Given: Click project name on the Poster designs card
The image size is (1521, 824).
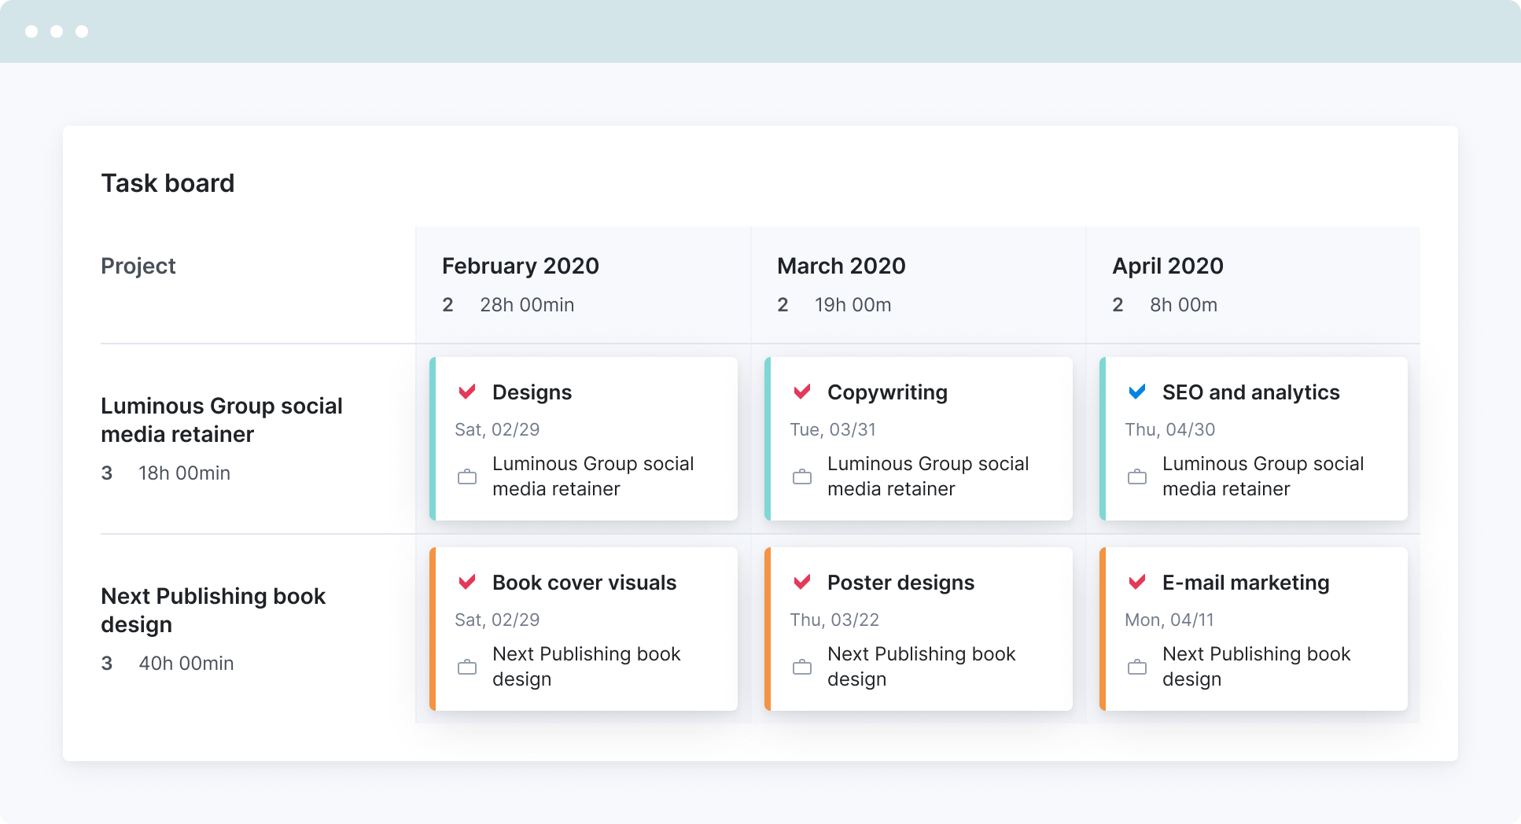Looking at the screenshot, I should (922, 667).
